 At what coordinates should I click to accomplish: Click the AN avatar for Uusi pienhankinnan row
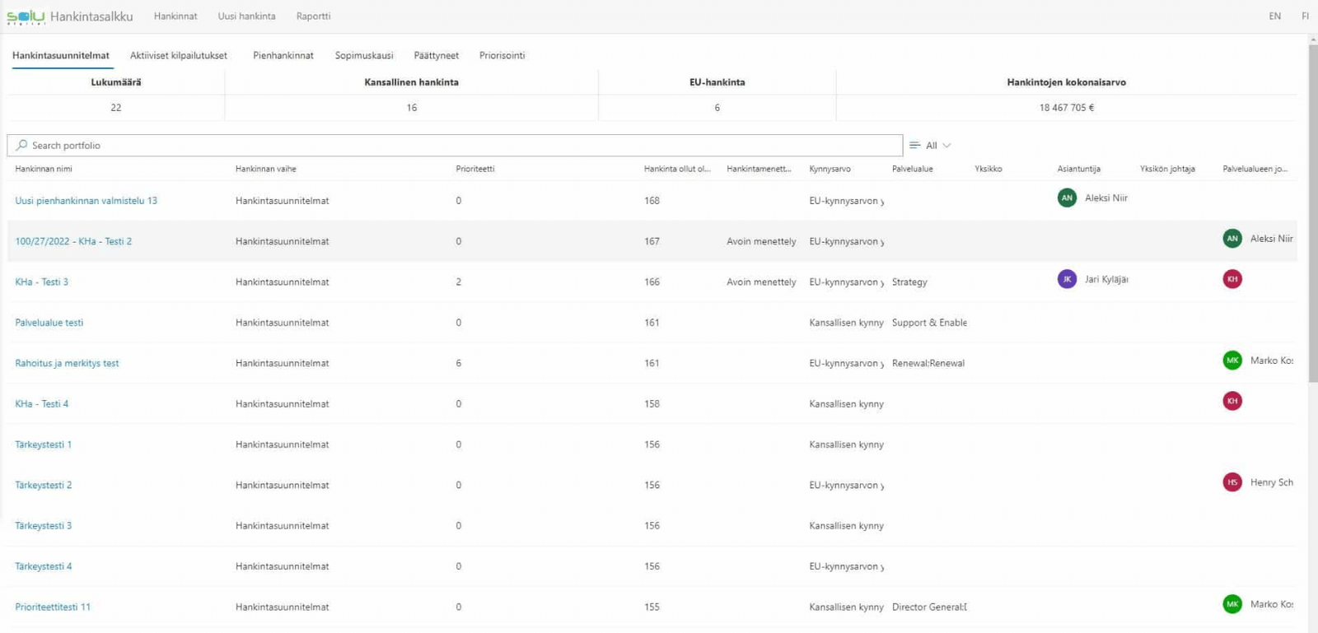pyautogui.click(x=1067, y=198)
